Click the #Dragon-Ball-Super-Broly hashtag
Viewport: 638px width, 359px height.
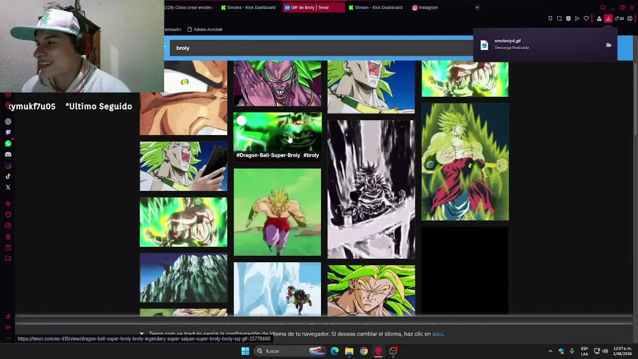point(268,155)
